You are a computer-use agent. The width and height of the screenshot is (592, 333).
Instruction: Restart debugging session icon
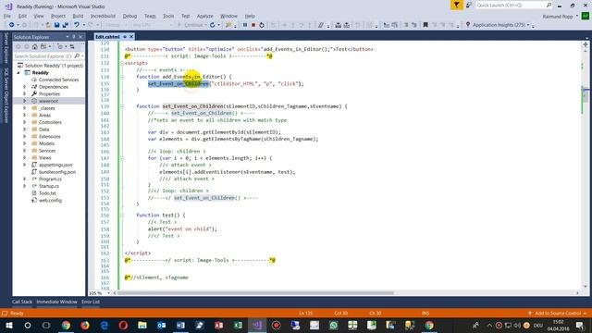[x=262, y=25]
